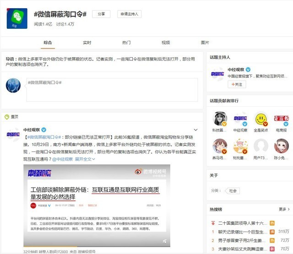Open hot search 夫妻吵架后丈夫跳舞逗妻
293x254 pixels.
tap(242, 249)
